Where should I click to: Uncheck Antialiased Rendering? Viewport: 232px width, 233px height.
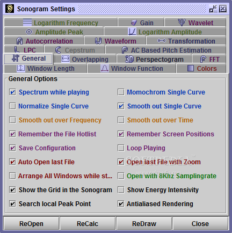121,204
